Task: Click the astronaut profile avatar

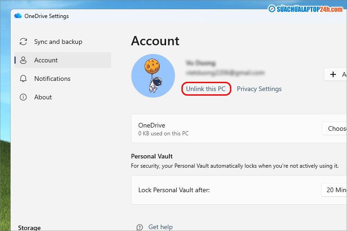Action: (x=153, y=76)
